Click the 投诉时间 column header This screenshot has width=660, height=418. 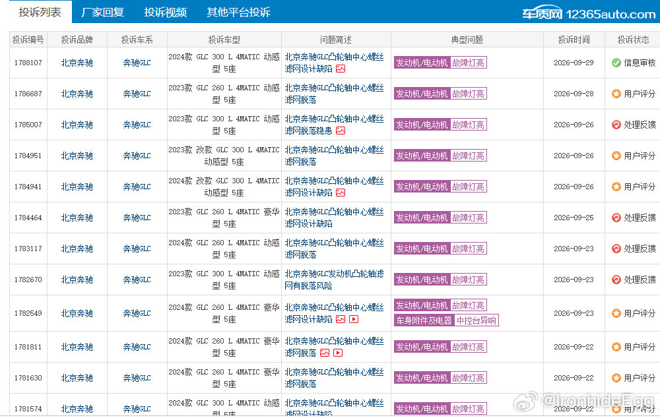[574, 40]
